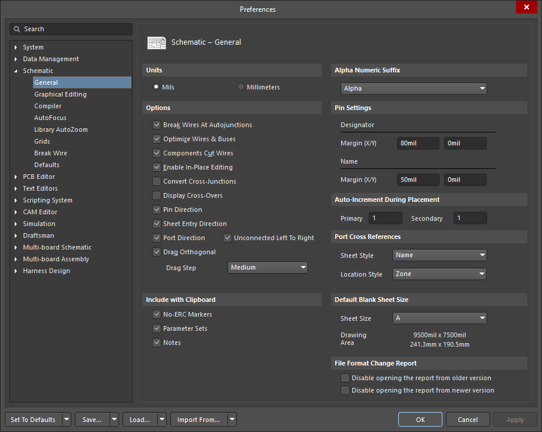Open the Alpha Numeric Suffix dropdown
This screenshot has height=432, width=542.
pos(414,88)
